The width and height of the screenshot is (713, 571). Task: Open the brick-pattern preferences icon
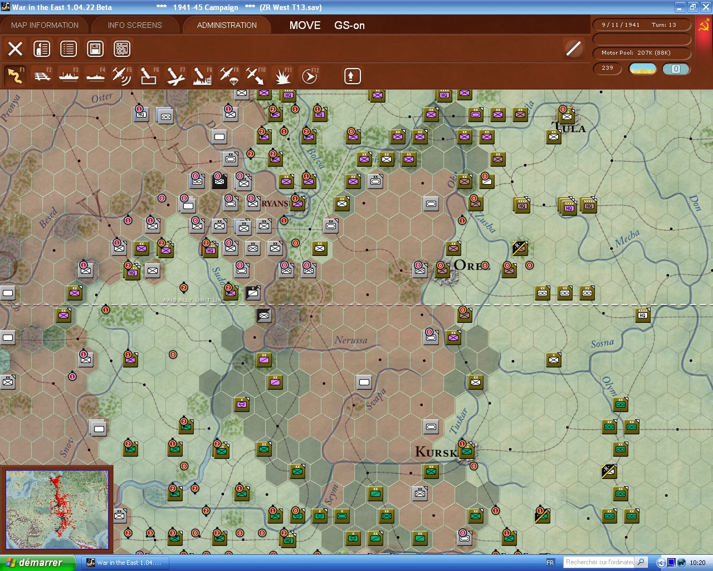[x=122, y=49]
